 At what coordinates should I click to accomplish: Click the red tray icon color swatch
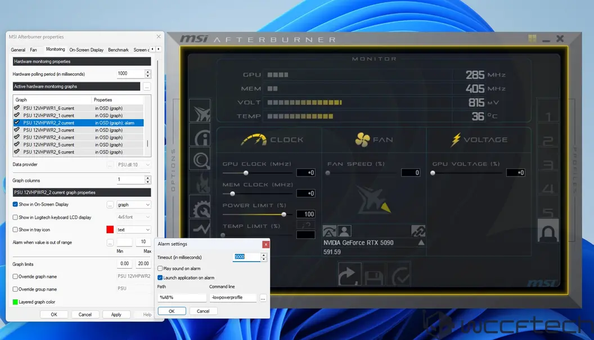pos(110,229)
